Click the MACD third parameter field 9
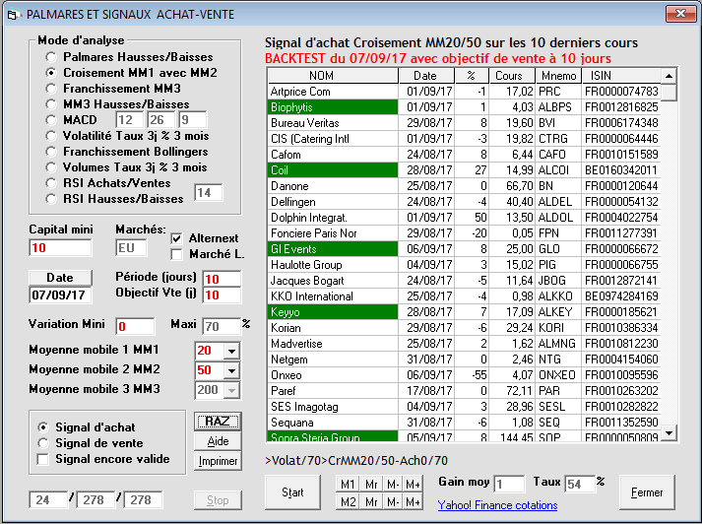The height and width of the screenshot is (524, 702). (x=193, y=120)
